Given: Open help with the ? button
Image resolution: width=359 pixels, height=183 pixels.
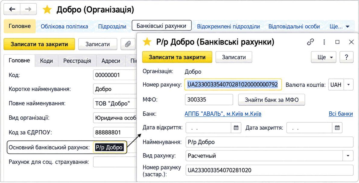Looking at the screenshot, I should tap(346, 57).
